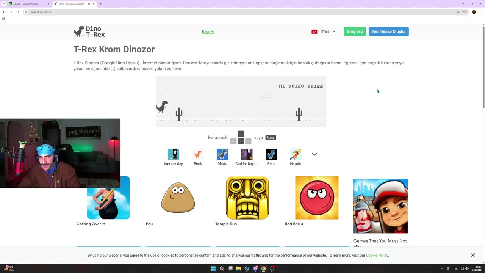Click the Red Ball 4 title text
This screenshot has width=485, height=273.
pos(294,224)
